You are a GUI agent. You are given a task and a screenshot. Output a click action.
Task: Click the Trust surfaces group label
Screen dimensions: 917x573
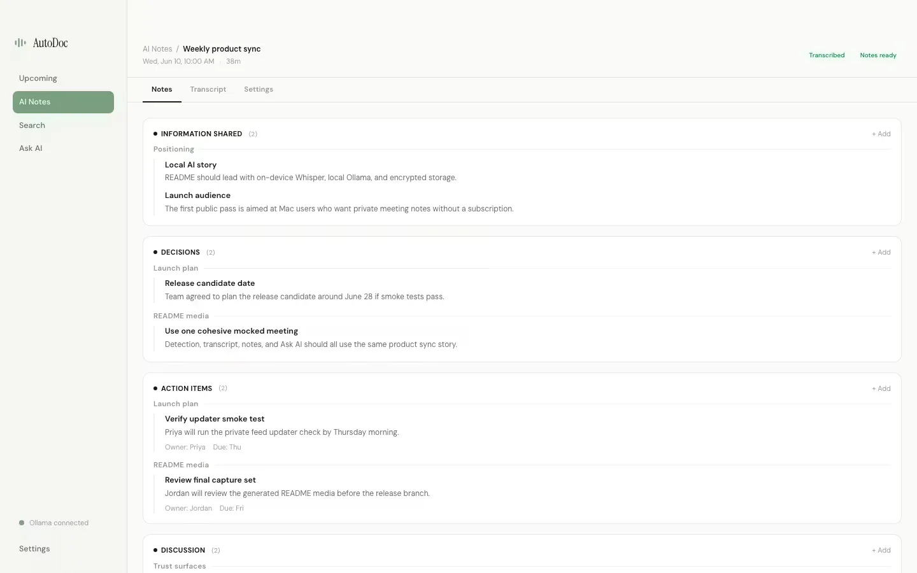tap(180, 566)
